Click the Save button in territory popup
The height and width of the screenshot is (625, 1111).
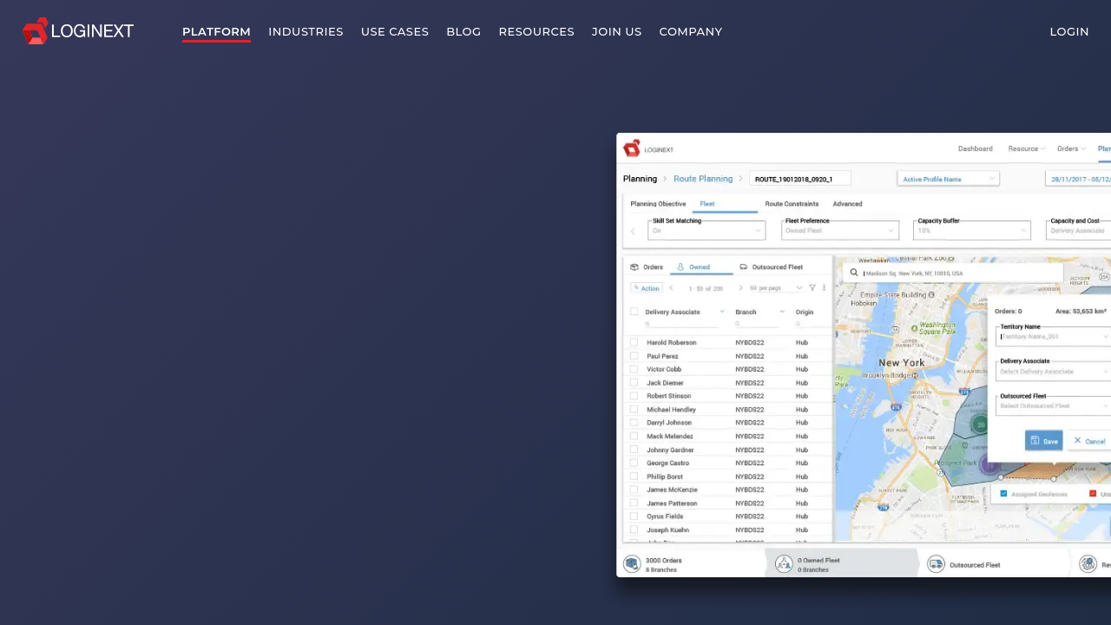click(x=1043, y=441)
